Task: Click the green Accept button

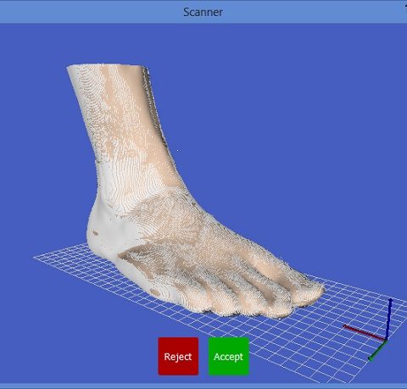Action: coord(229,356)
